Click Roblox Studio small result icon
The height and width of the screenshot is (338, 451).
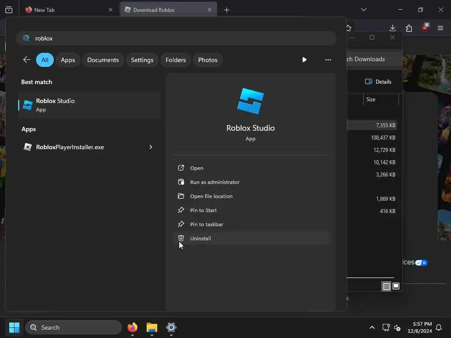[x=28, y=105]
